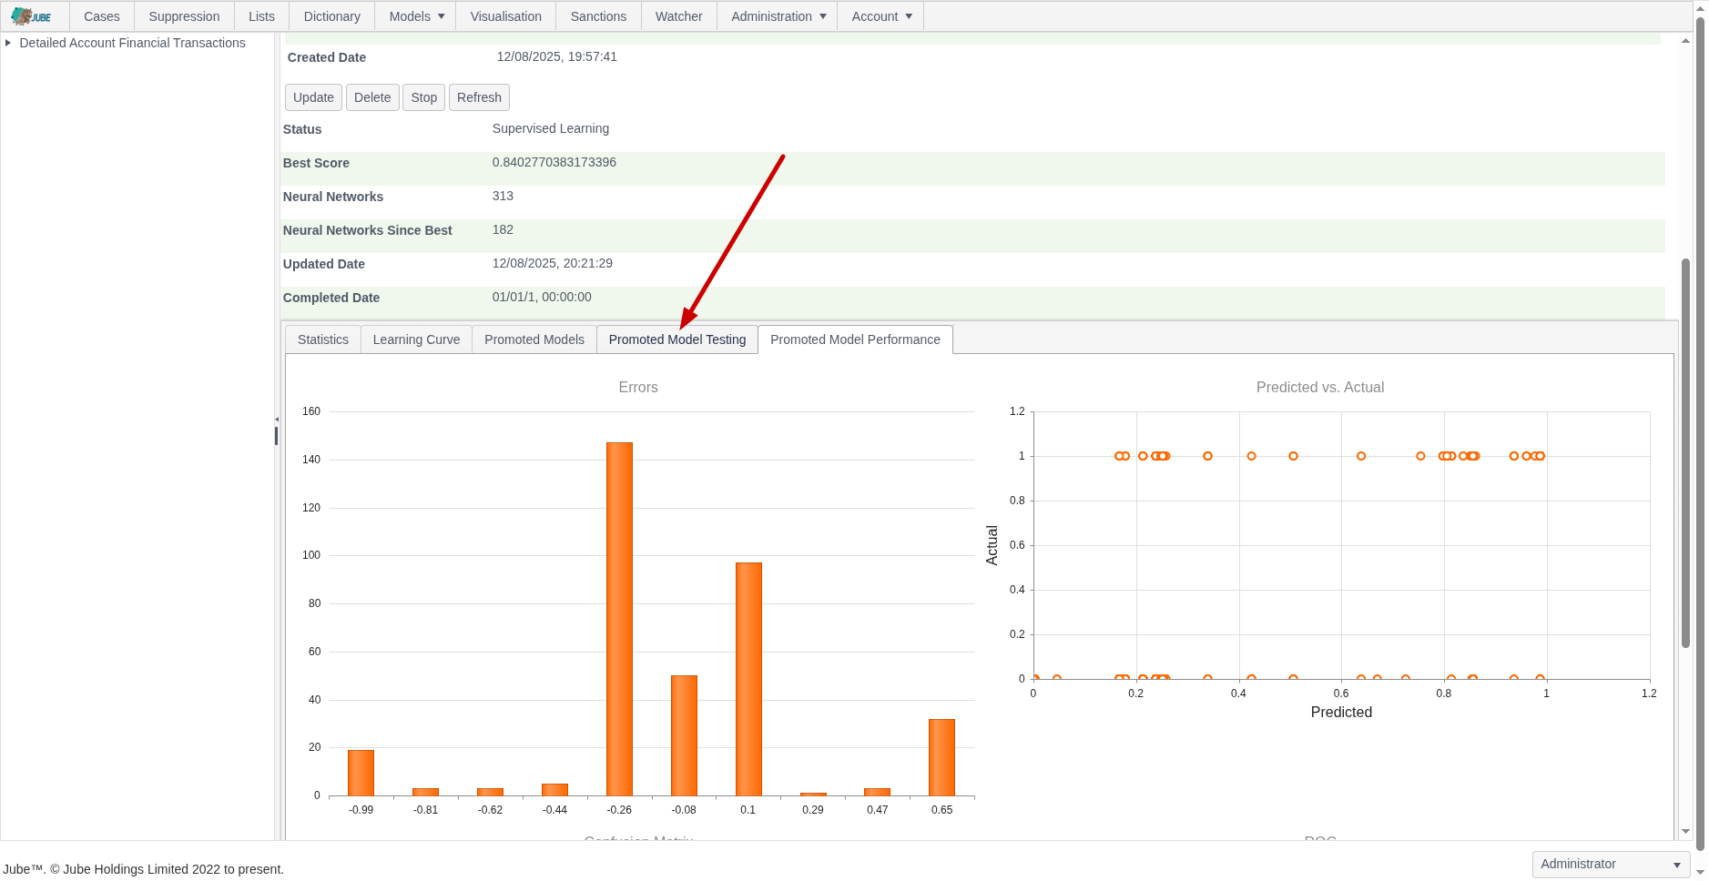Click the inner panel scroll-down arrow
The width and height of the screenshot is (1709, 881).
[1685, 831]
